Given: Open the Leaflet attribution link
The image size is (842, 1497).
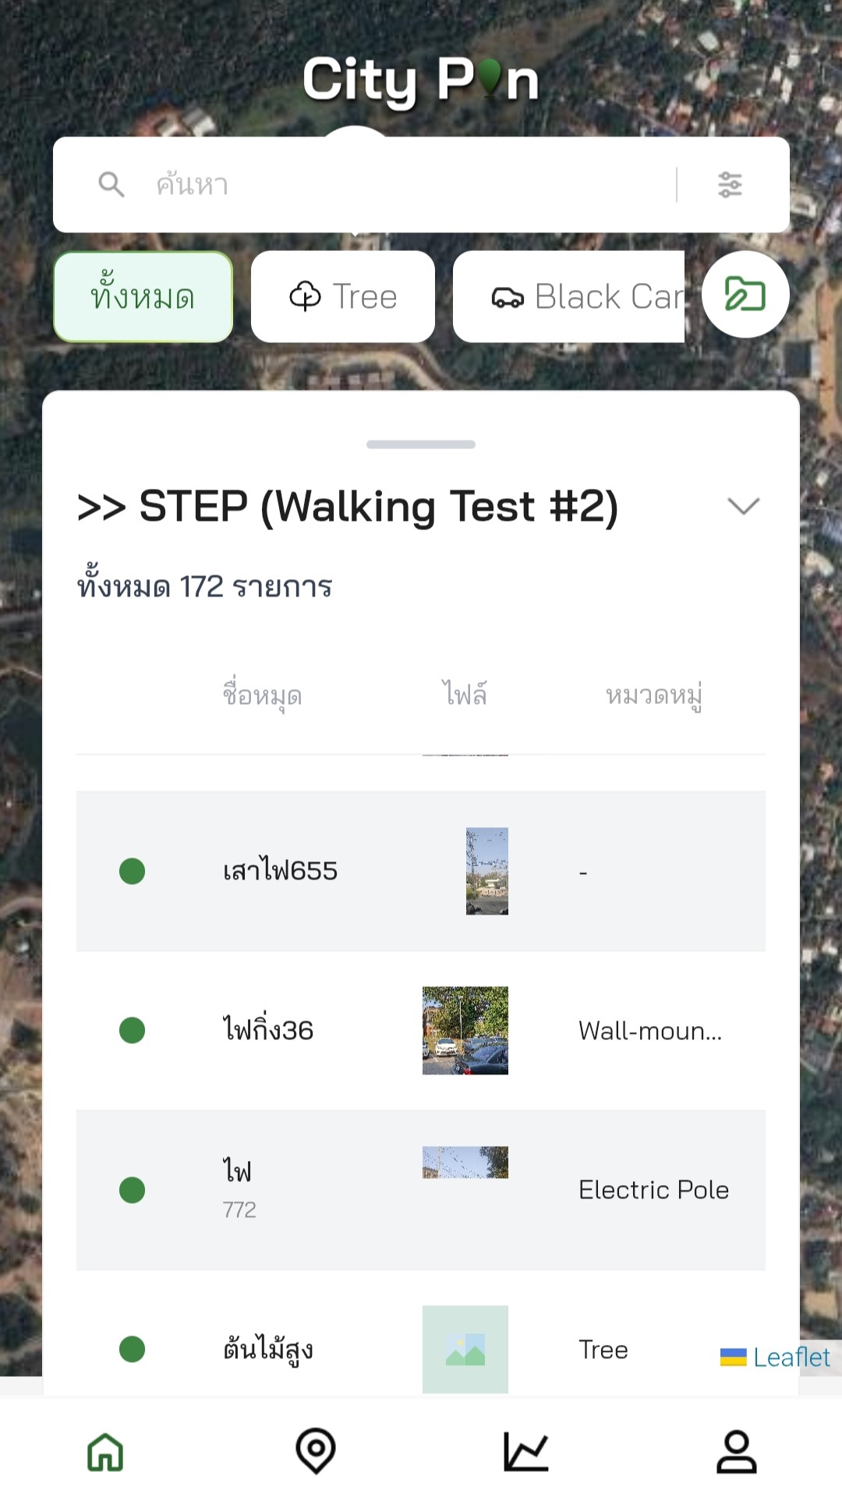Looking at the screenshot, I should tap(791, 1357).
